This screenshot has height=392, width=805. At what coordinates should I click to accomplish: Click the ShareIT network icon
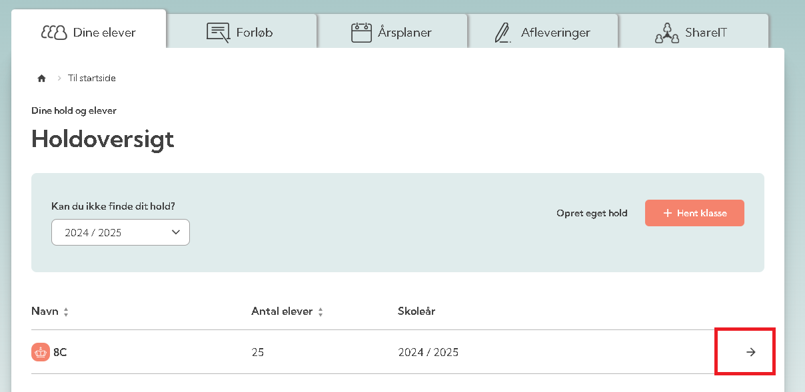pos(666,32)
